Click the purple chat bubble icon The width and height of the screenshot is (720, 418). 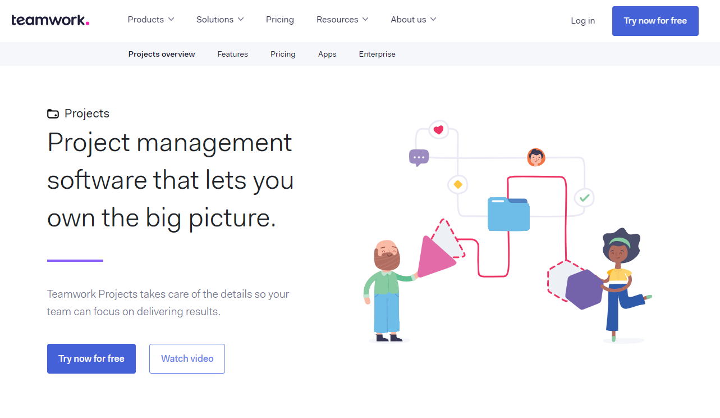pyautogui.click(x=419, y=158)
